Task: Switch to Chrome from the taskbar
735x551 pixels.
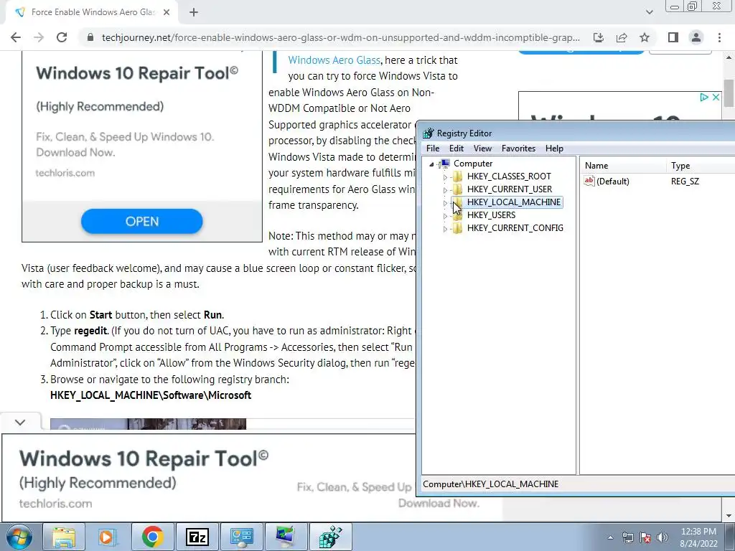Action: click(x=152, y=537)
